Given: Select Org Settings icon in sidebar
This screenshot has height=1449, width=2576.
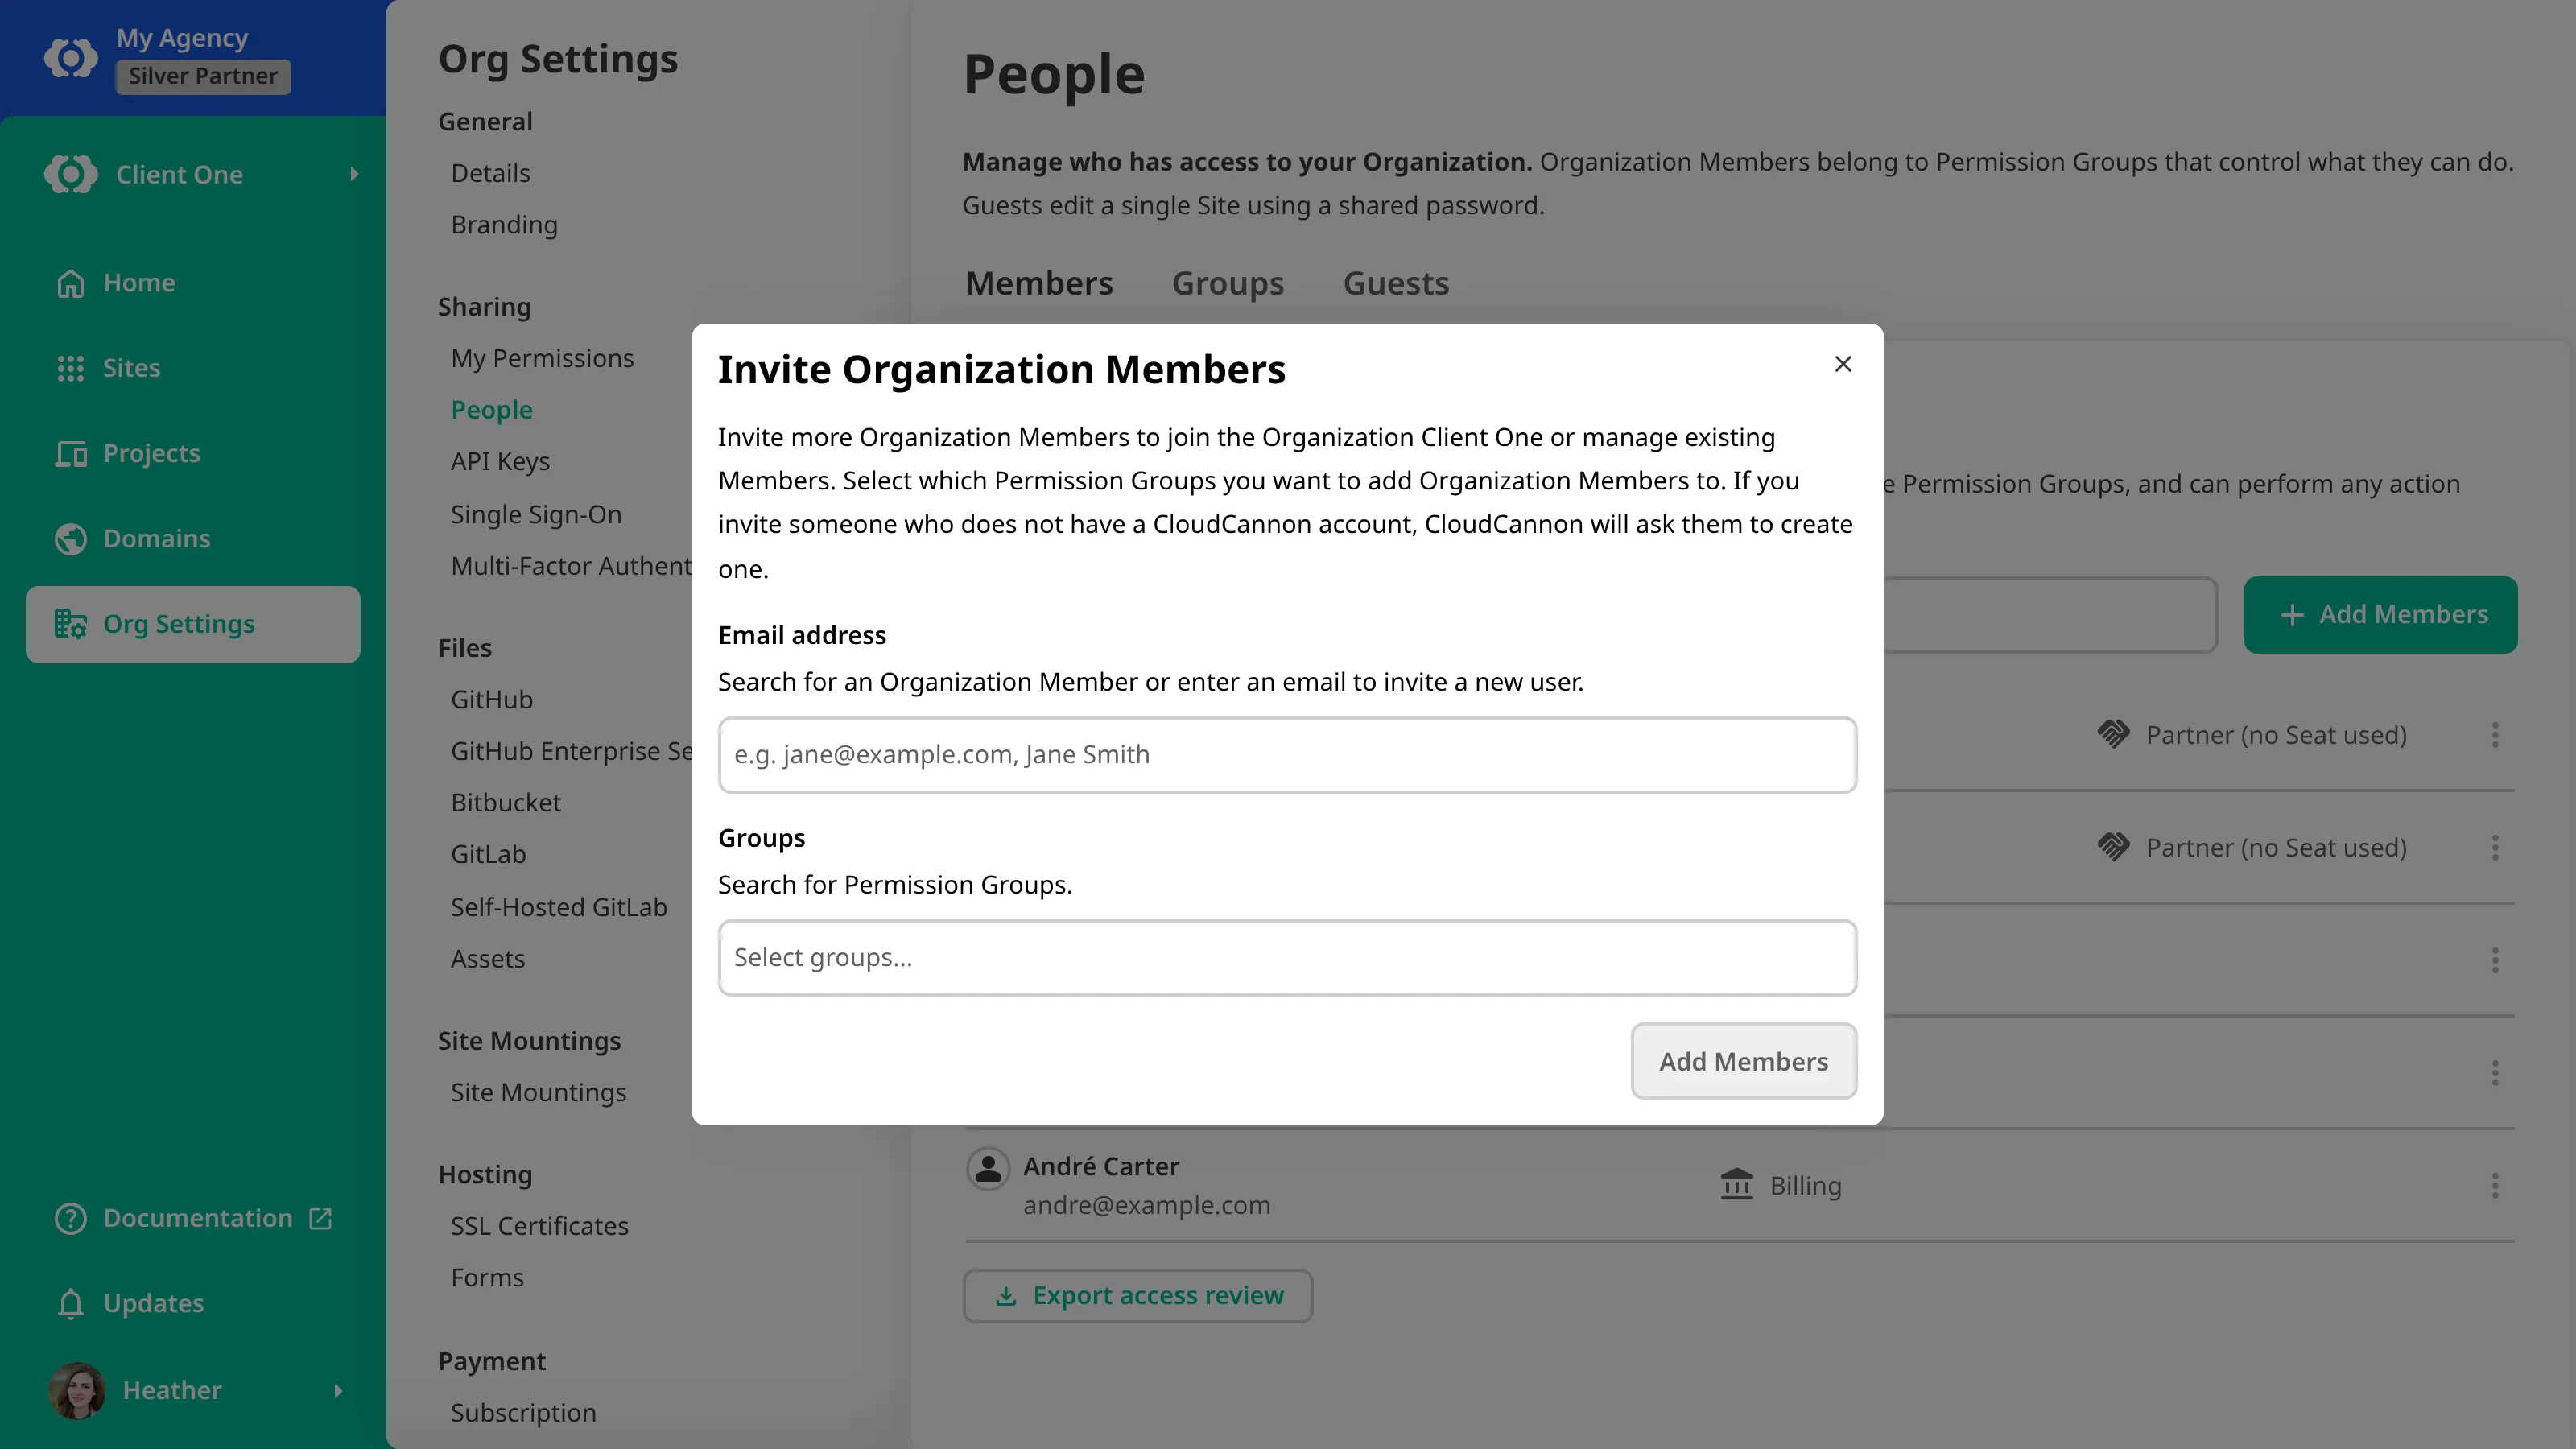Looking at the screenshot, I should point(70,624).
